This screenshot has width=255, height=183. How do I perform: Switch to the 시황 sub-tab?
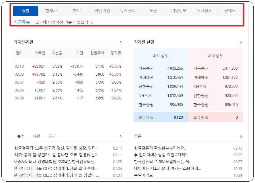click(36, 136)
